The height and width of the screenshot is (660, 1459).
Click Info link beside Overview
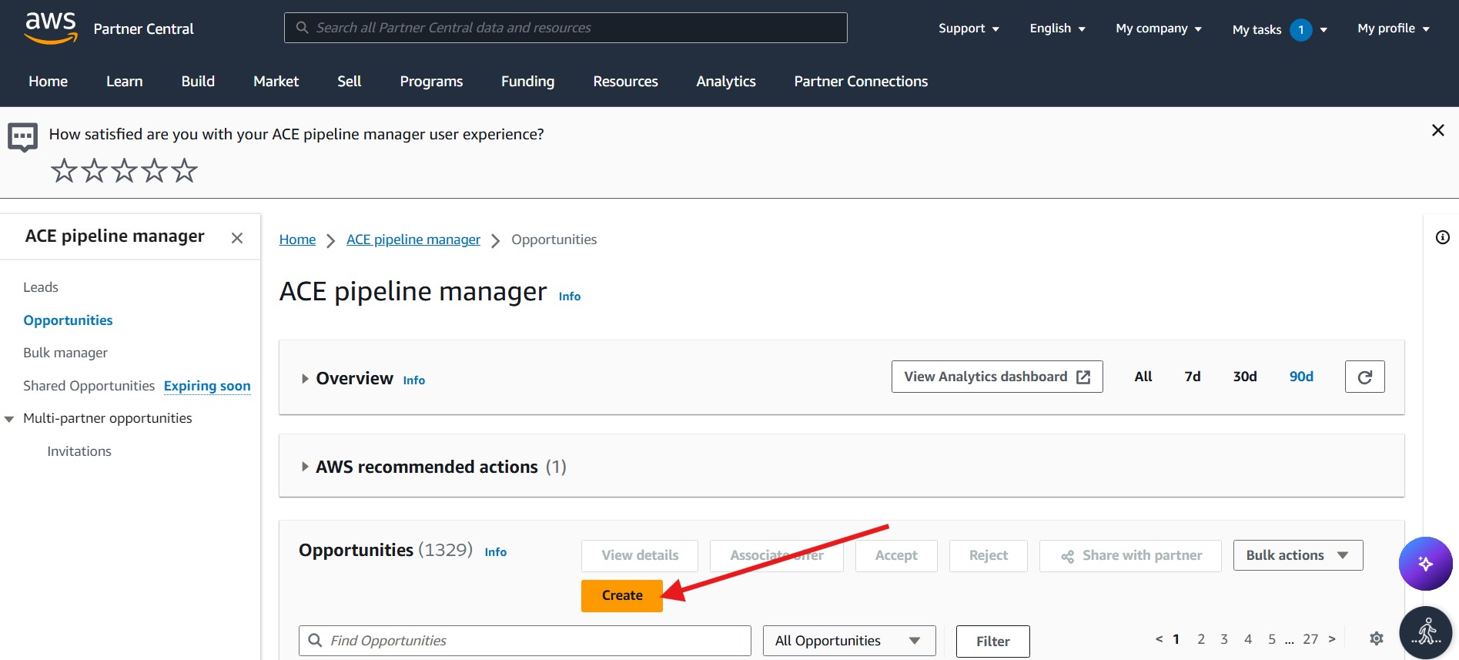point(414,380)
